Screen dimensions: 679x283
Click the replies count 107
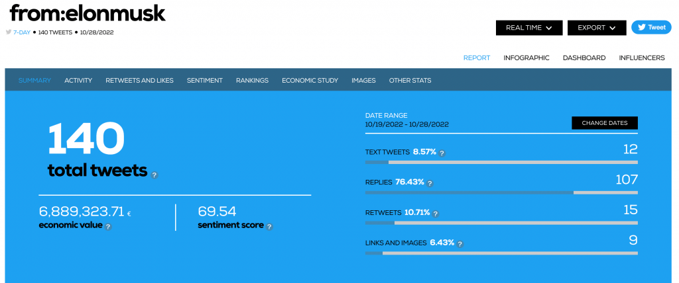[x=627, y=180]
